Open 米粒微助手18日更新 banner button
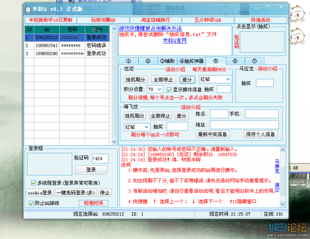This screenshot has height=239, width=310. pyautogui.click(x=50, y=20)
